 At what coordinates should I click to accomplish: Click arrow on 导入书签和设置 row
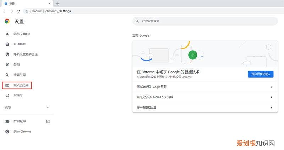point(271,107)
